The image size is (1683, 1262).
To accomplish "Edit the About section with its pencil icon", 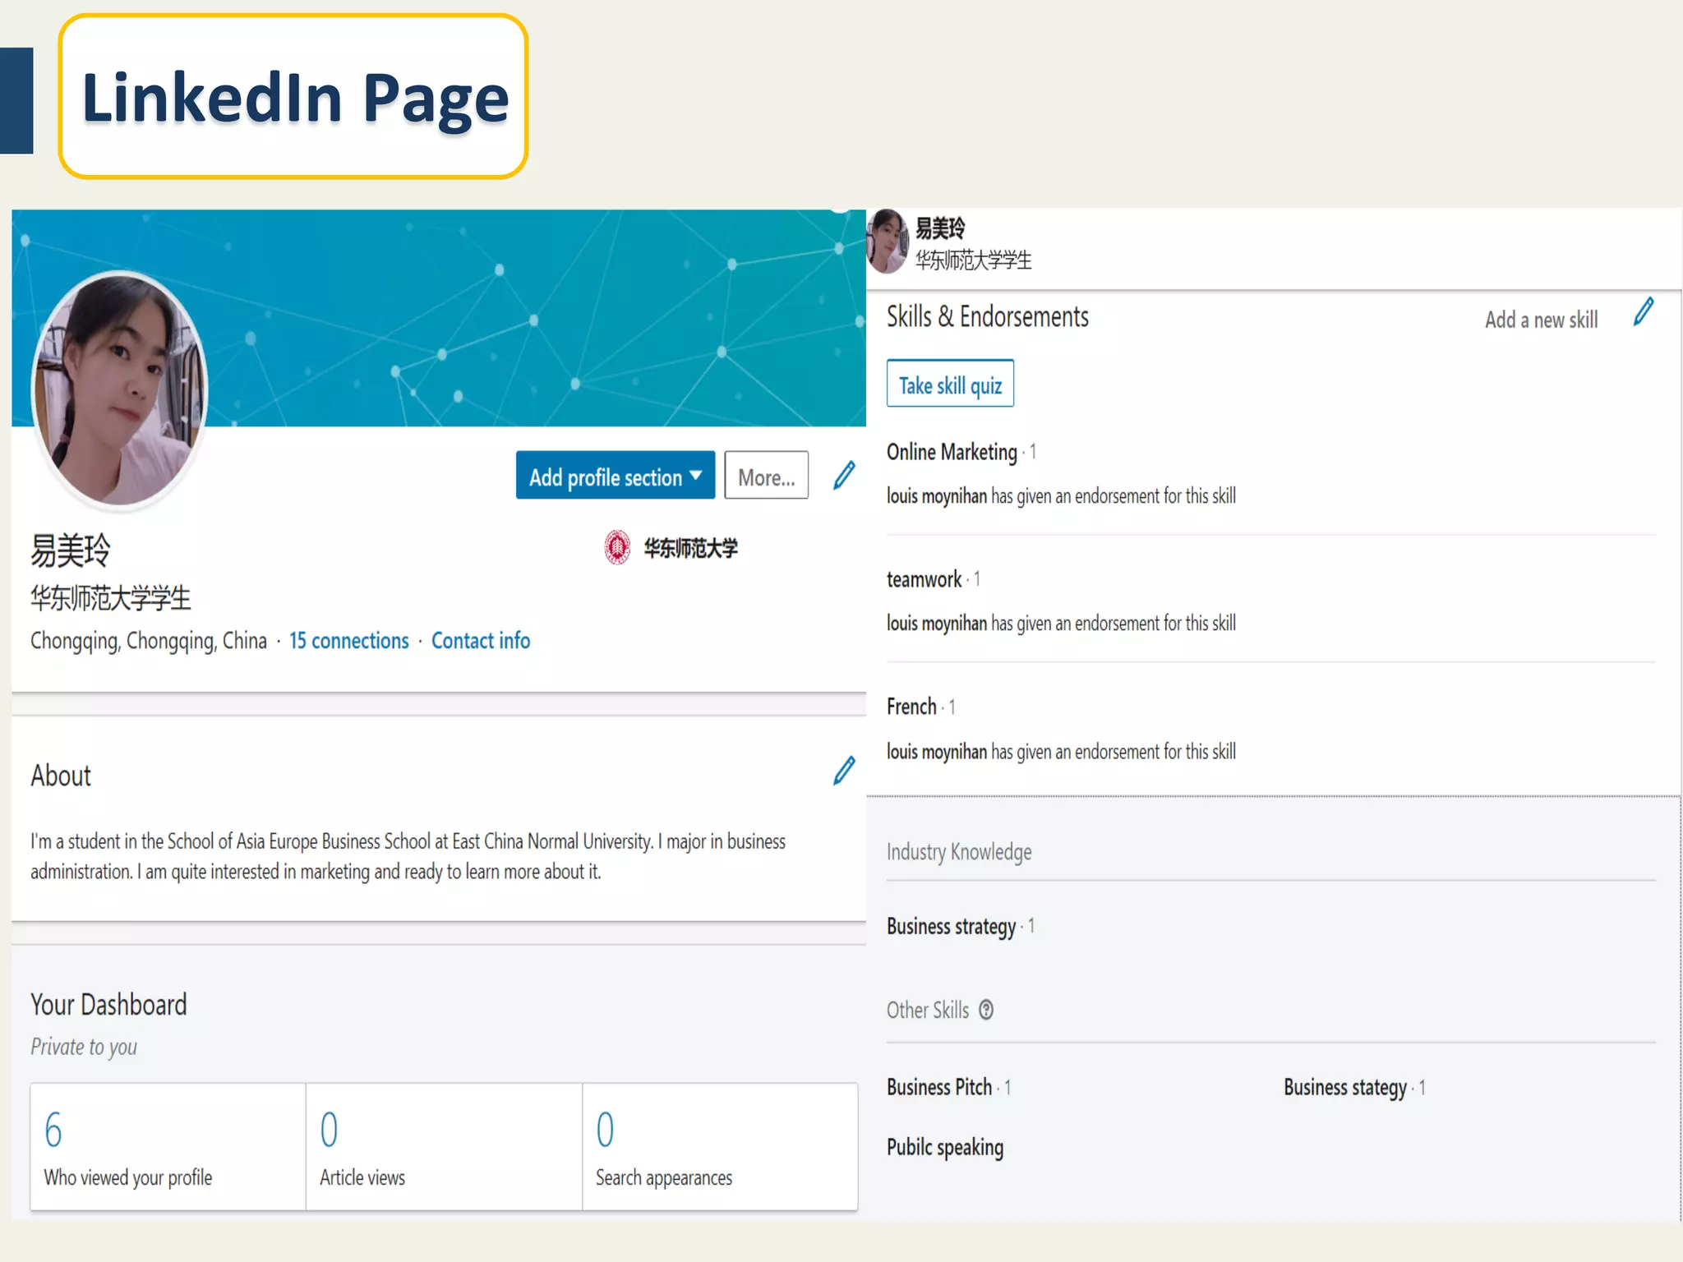I will coord(844,771).
